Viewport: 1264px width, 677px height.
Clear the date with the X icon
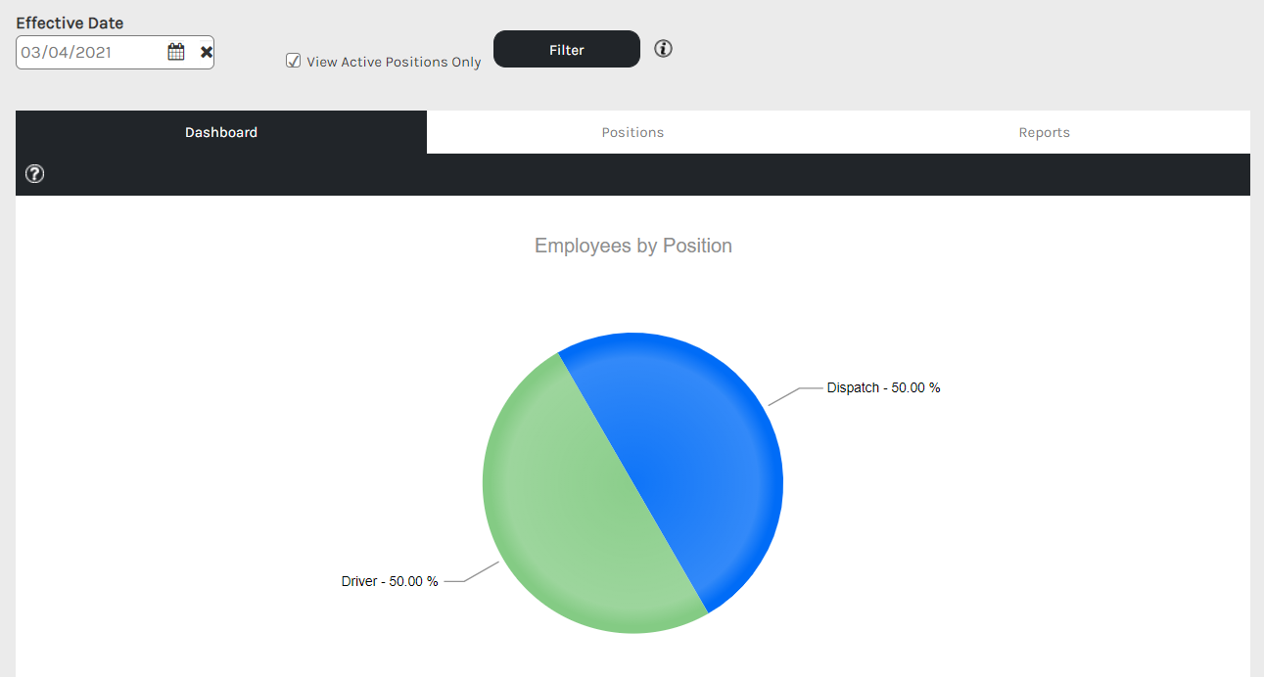[x=207, y=53]
